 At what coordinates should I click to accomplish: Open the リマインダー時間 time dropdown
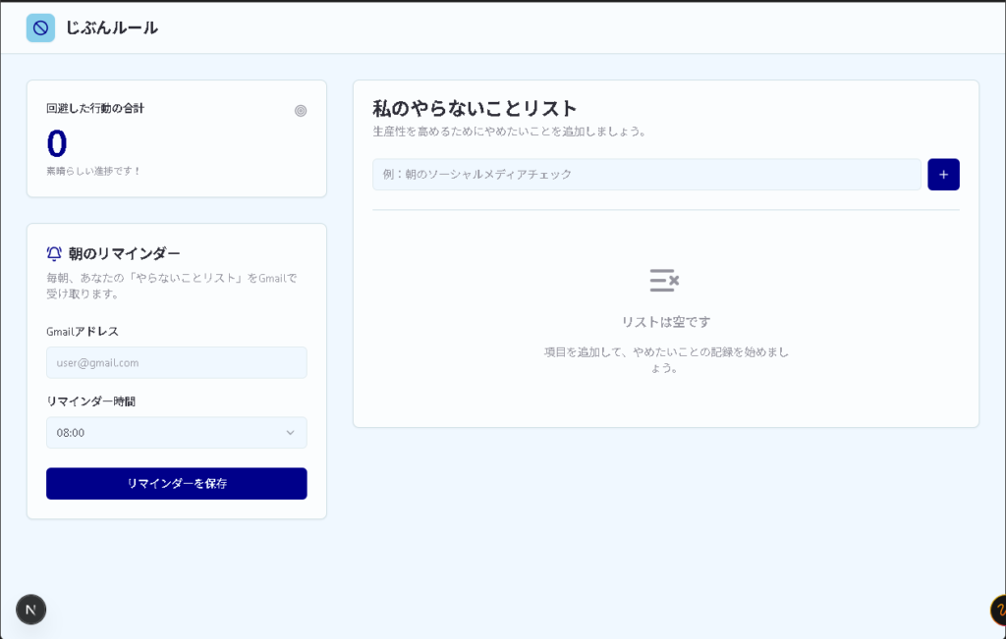coord(176,432)
